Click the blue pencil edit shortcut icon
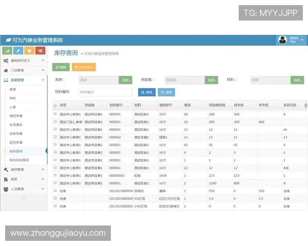This screenshot has width=308, height=246. coord(18,51)
